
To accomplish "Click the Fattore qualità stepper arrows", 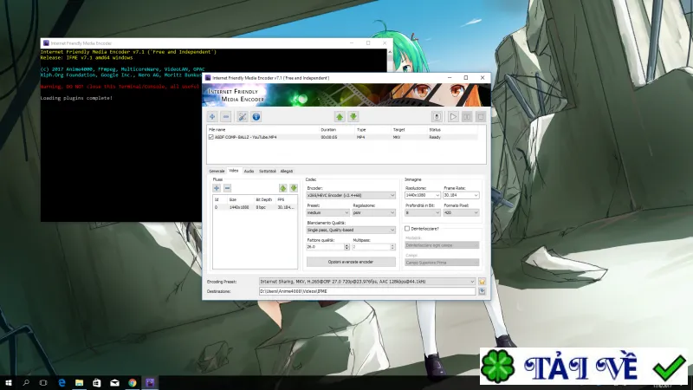I will coord(347,247).
